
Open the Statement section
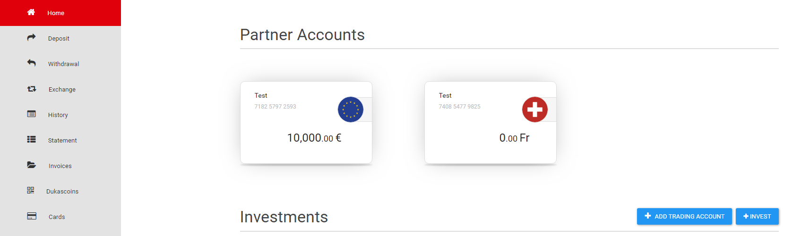point(60,140)
